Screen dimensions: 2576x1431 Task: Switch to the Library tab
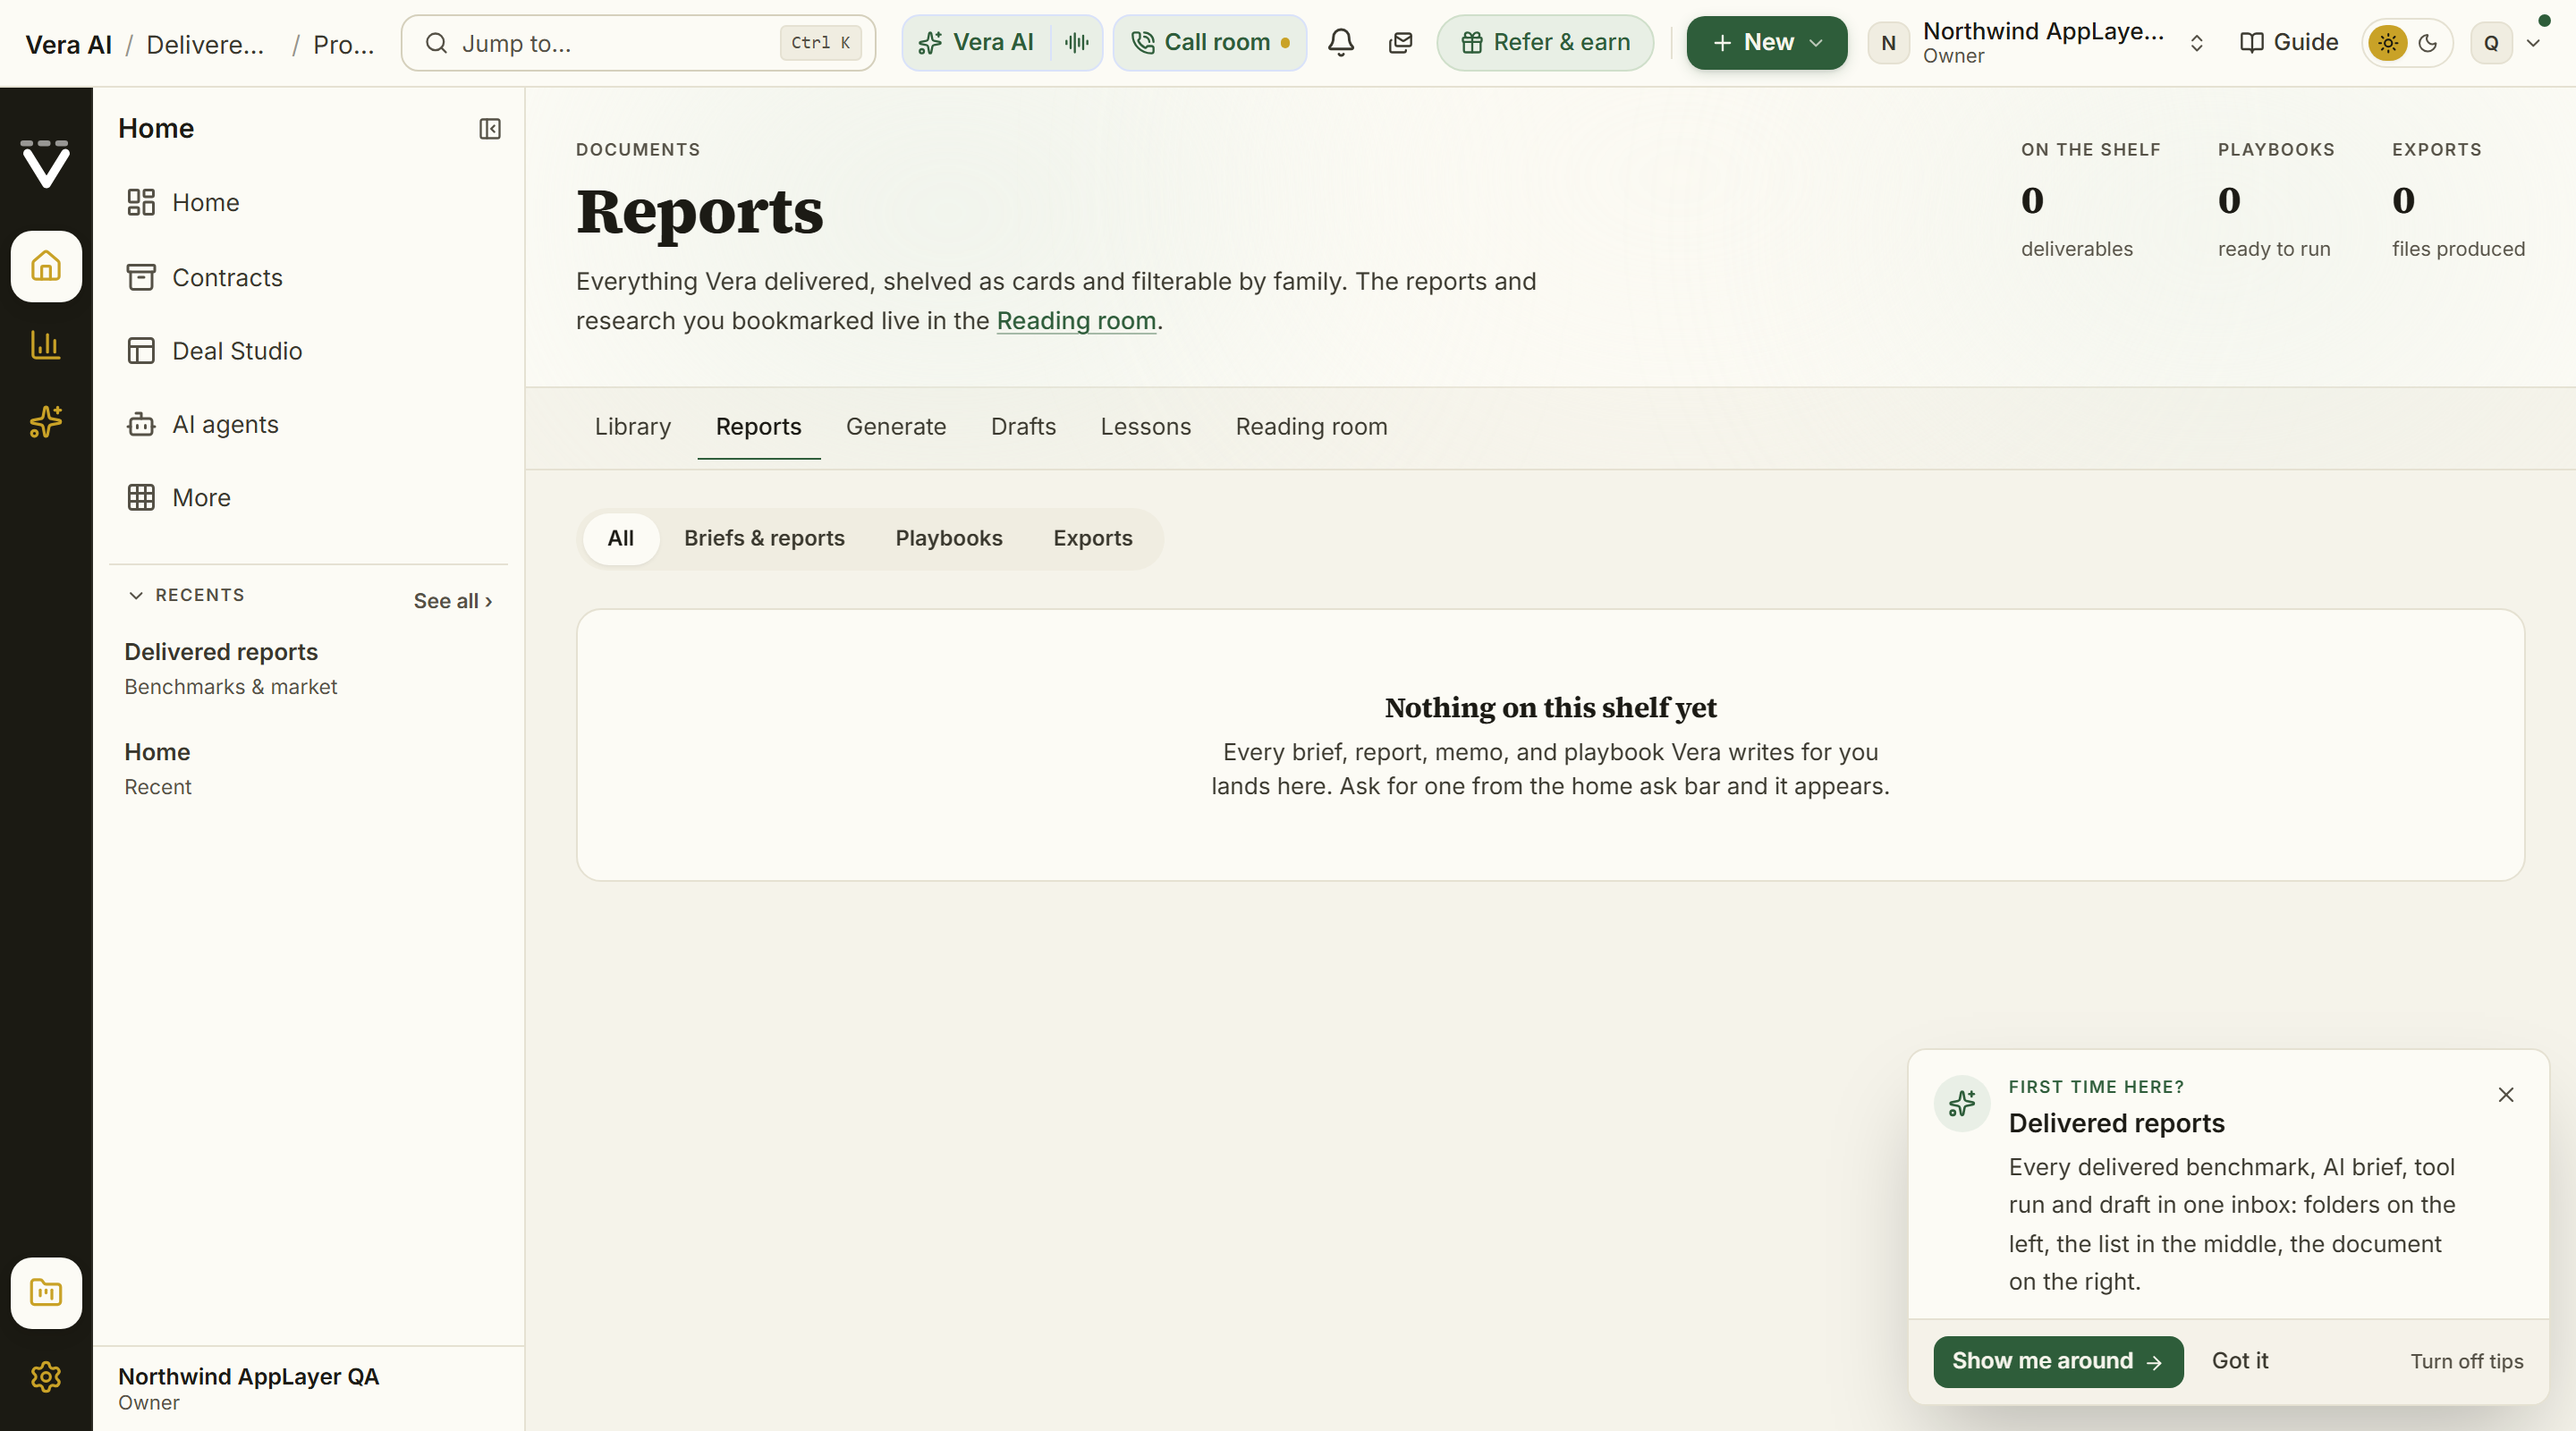point(633,427)
